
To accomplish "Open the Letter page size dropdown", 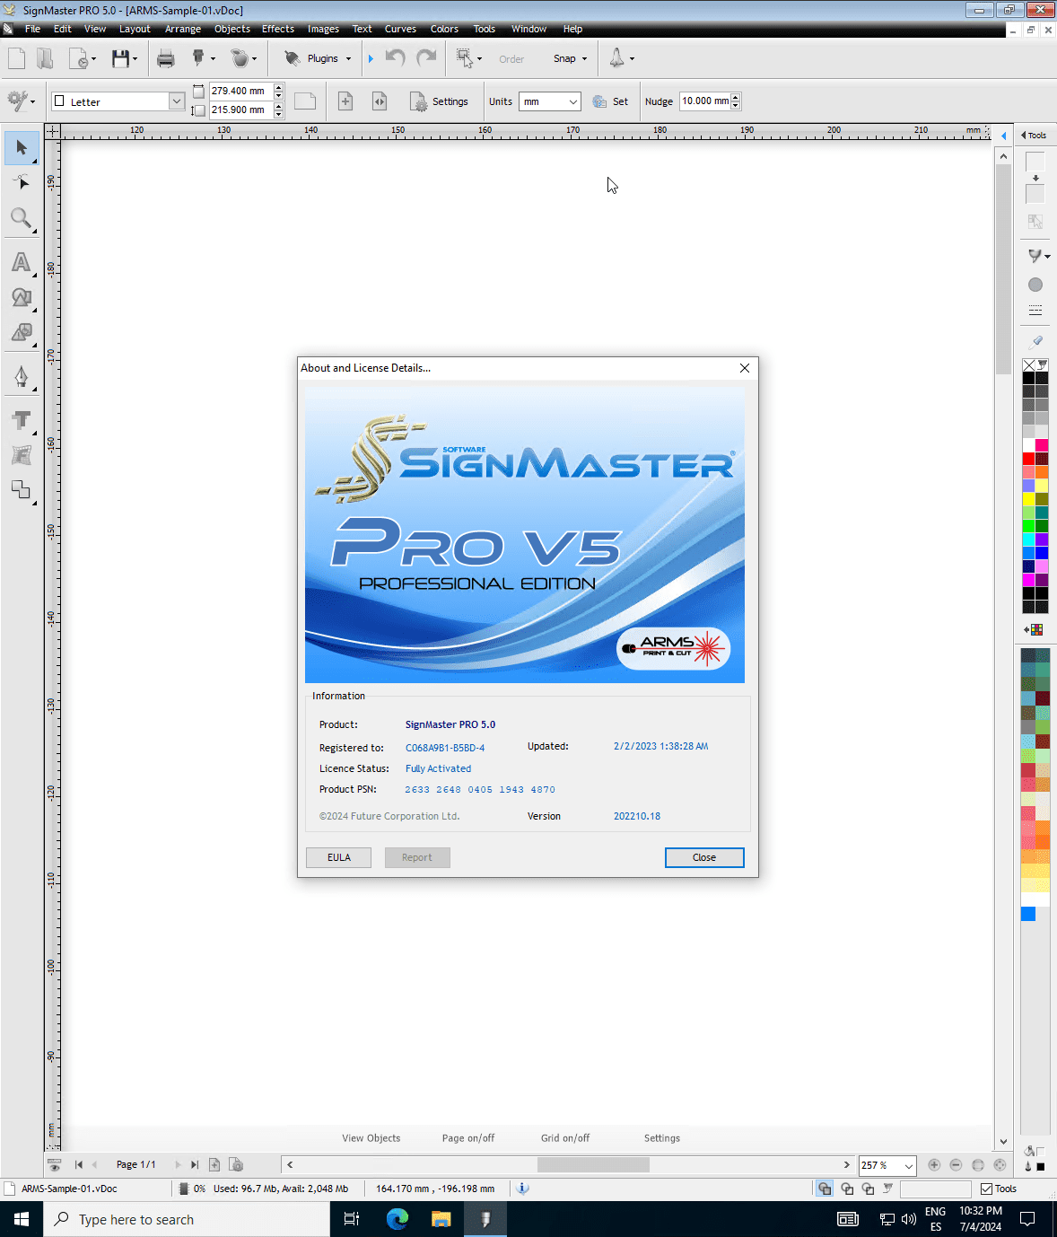I will click(176, 101).
